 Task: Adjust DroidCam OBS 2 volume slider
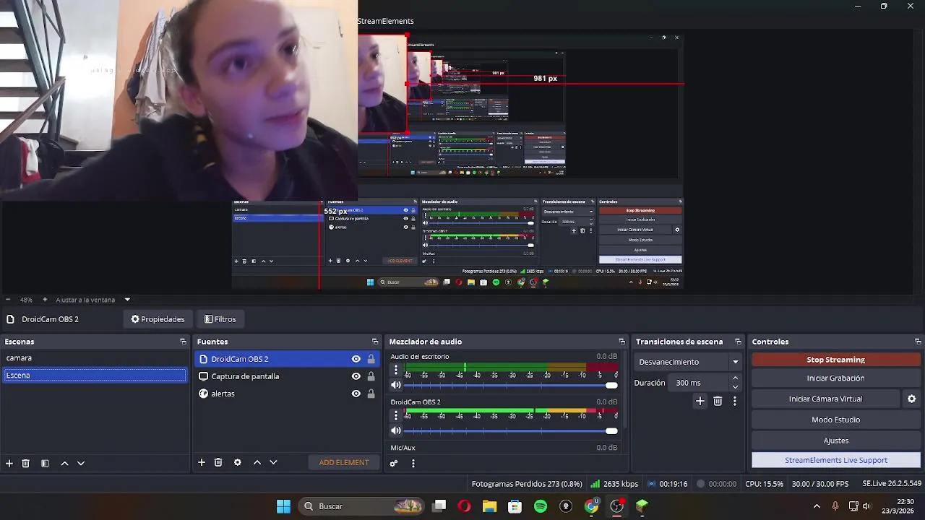(x=511, y=431)
